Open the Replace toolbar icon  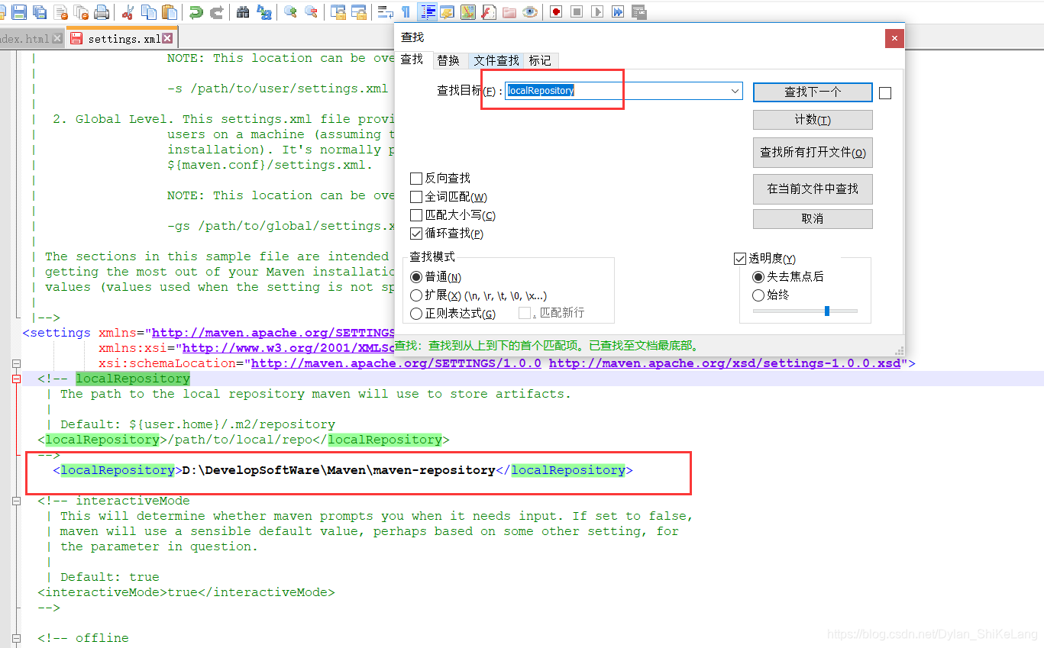pyautogui.click(x=264, y=12)
